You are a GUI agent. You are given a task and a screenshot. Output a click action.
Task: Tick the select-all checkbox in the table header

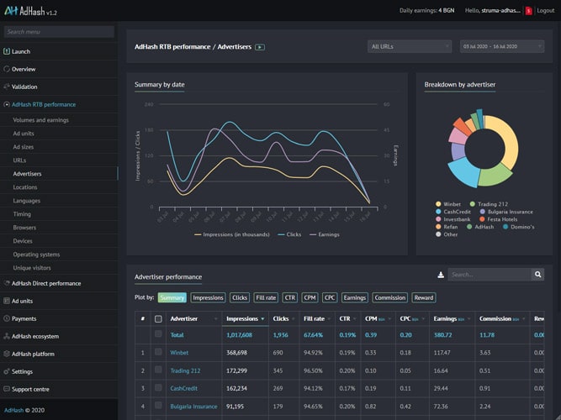click(158, 318)
